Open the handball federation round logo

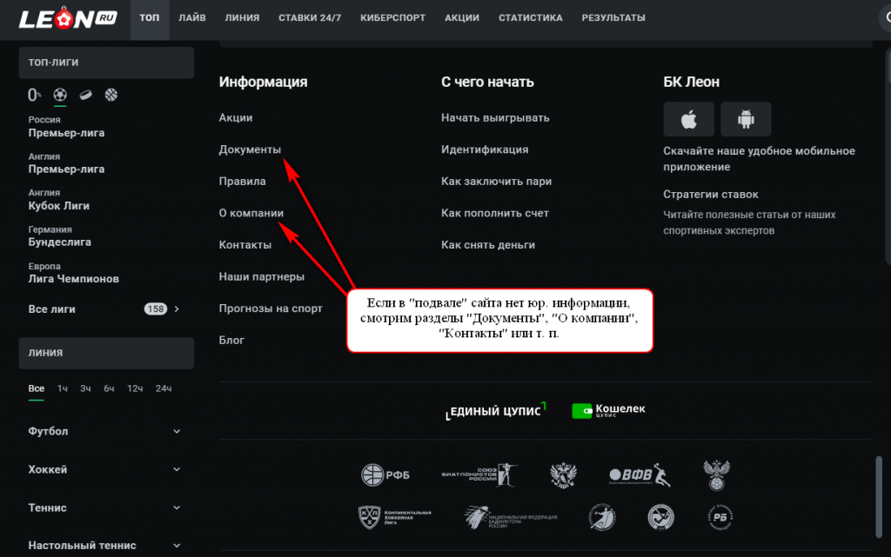point(602,517)
